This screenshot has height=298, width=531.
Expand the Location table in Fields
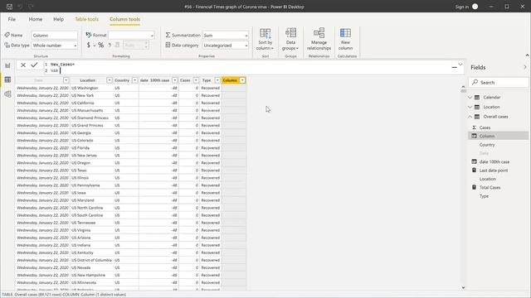click(x=470, y=107)
